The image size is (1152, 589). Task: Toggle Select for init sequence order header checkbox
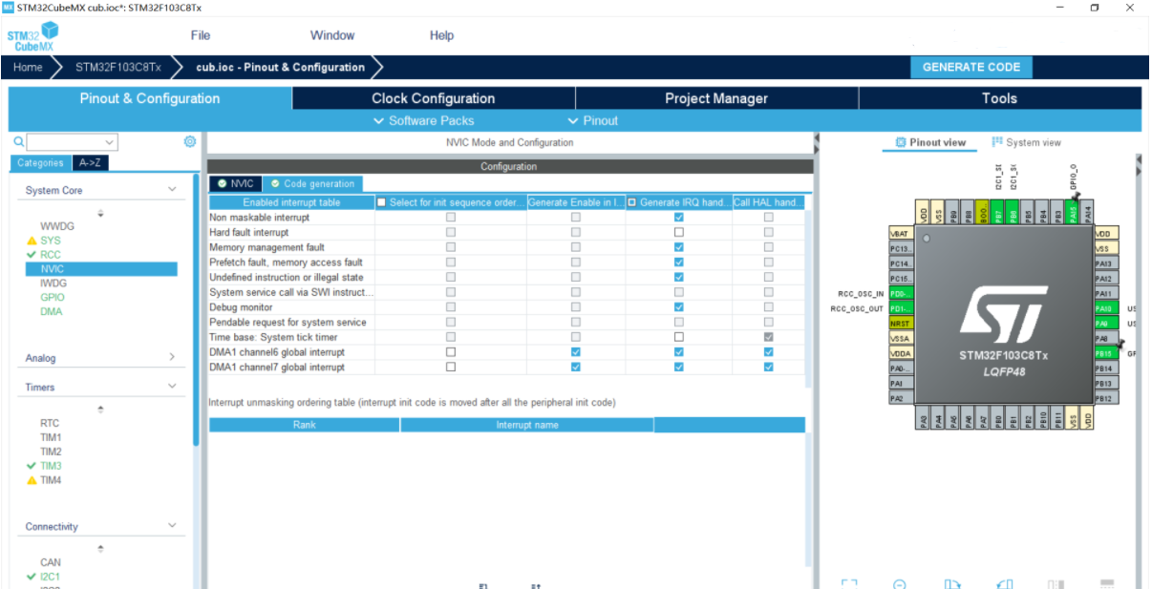382,202
